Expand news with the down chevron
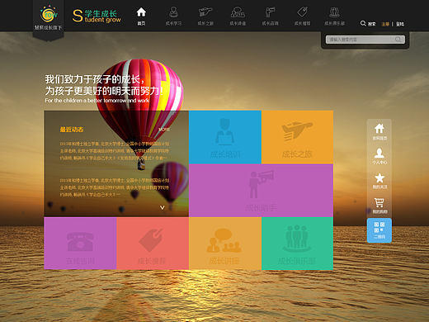Image resolution: width=429 pixels, height=322 pixels. 163,207
